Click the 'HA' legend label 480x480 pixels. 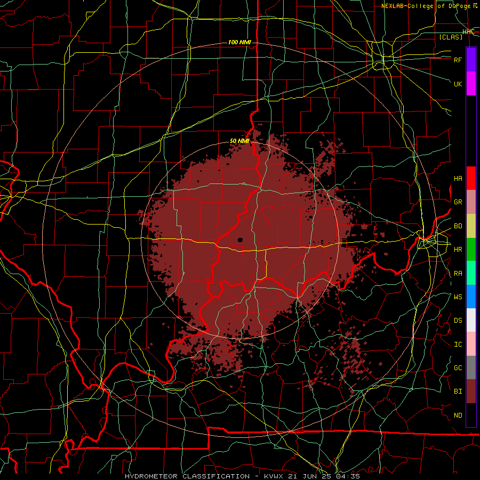pos(458,179)
